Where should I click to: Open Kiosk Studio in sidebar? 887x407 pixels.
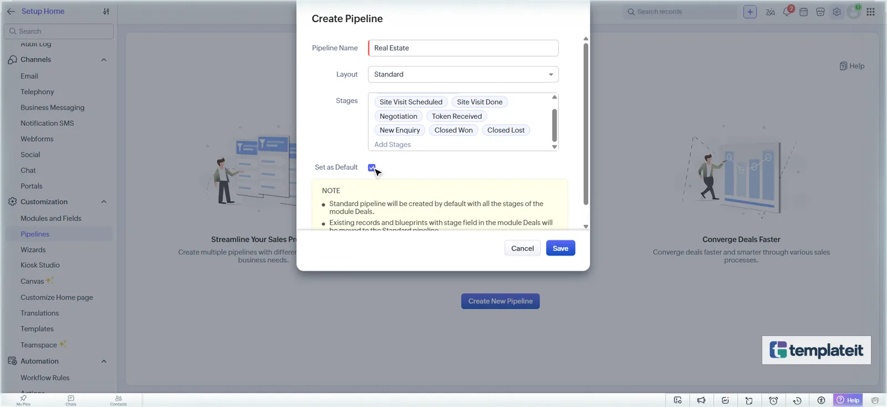click(40, 265)
